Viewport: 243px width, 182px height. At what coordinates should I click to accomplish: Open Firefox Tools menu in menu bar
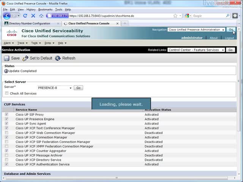coord(59,9)
